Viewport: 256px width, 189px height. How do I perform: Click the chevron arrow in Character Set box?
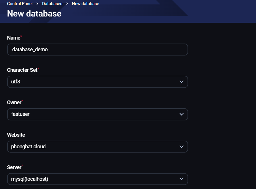pyautogui.click(x=182, y=82)
